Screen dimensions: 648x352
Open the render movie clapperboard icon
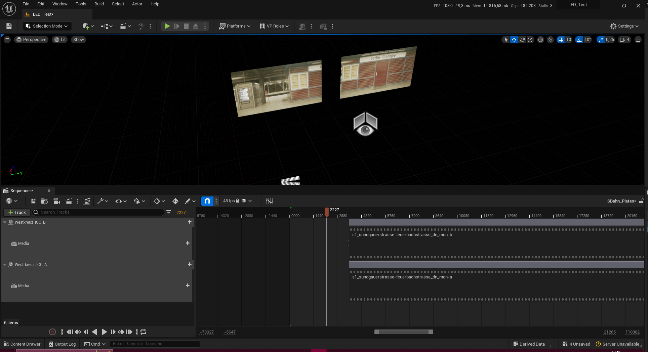tap(69, 201)
